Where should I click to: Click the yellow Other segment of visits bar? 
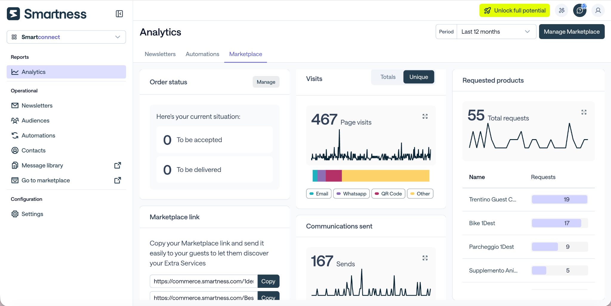point(385,176)
